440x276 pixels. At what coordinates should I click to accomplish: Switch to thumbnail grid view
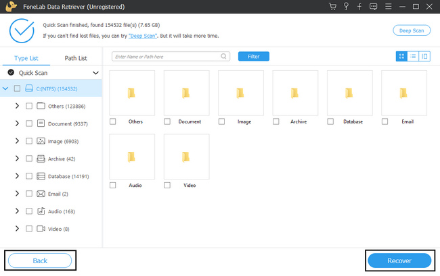401,56
